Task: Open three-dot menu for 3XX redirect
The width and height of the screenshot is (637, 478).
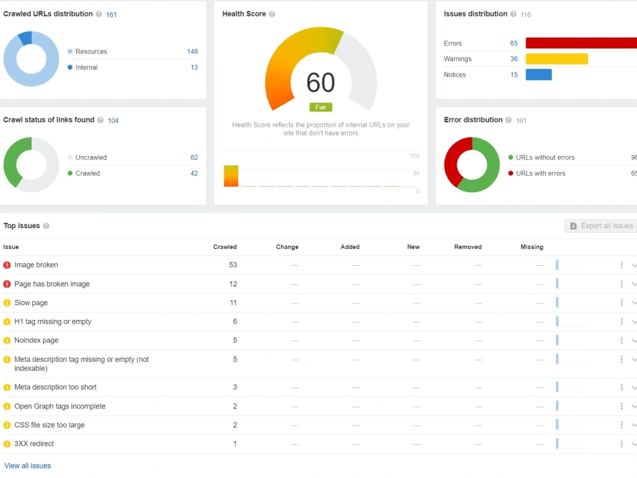Action: click(x=622, y=444)
